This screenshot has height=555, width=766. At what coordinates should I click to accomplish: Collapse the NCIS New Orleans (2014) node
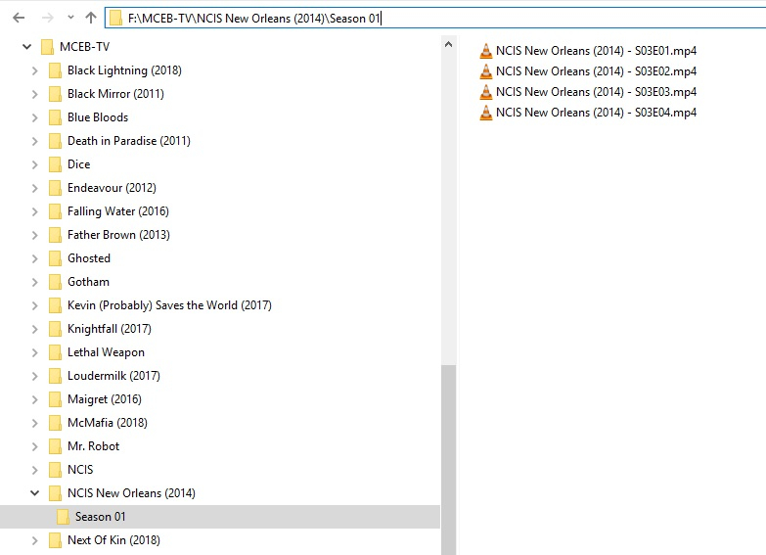34,493
